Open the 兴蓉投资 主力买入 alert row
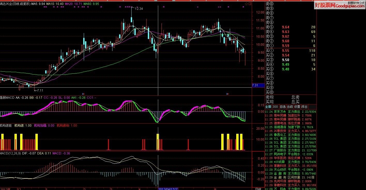The image size is (366, 190). tap(291, 131)
